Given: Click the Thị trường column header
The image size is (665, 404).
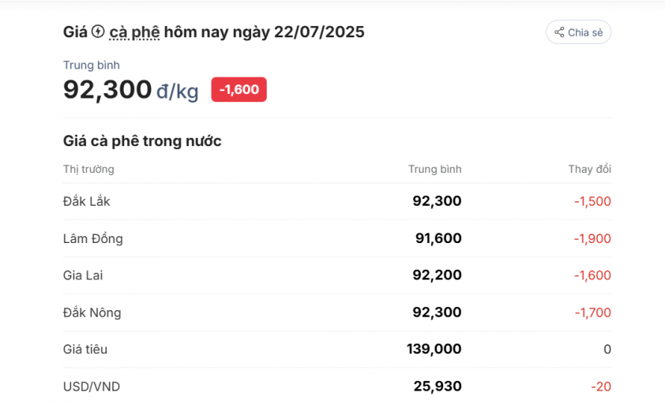Looking at the screenshot, I should 88,169.
